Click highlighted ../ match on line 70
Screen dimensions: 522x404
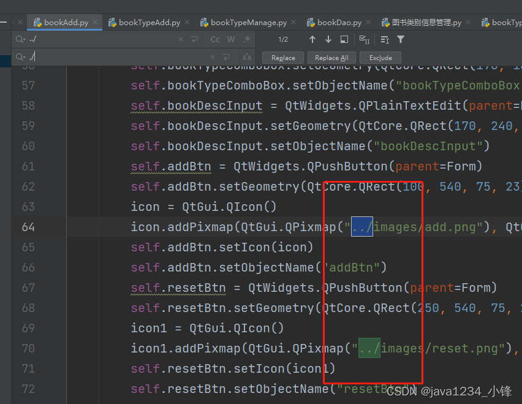(x=369, y=348)
